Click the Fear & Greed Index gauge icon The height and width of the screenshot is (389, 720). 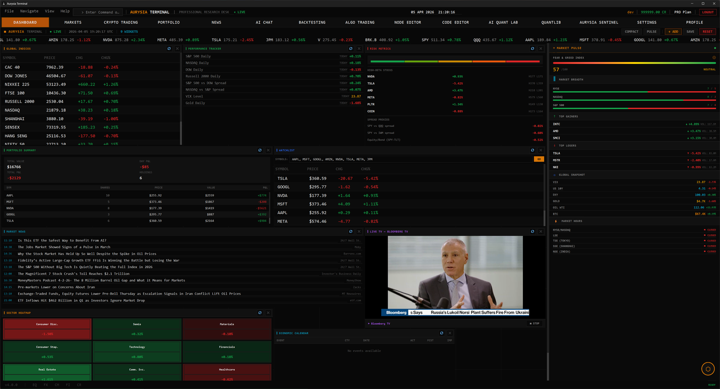714,58
